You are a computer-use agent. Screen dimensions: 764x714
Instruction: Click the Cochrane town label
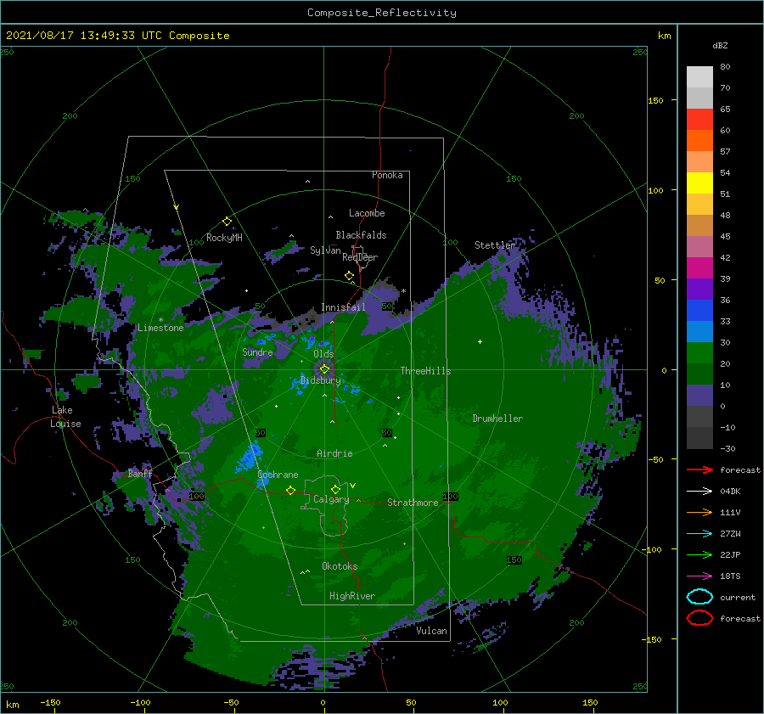pyautogui.click(x=278, y=475)
